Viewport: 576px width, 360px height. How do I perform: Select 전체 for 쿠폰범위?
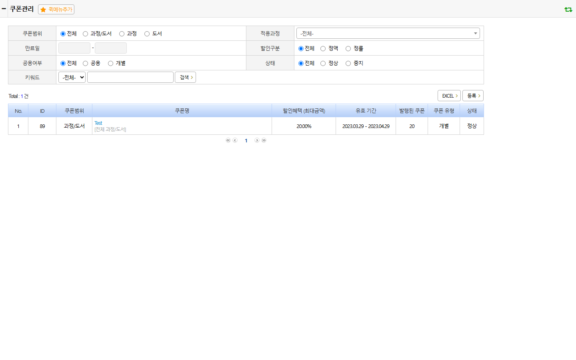tap(63, 34)
